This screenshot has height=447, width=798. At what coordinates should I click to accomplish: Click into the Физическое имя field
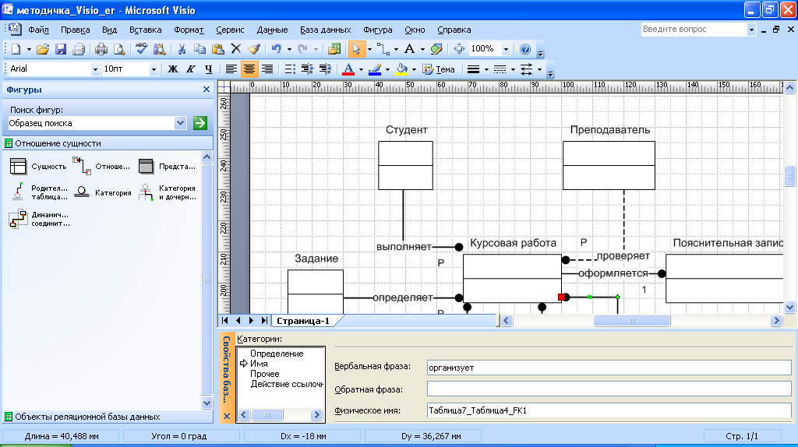609,410
